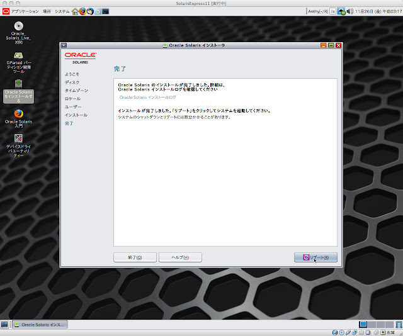Click the VirtualBox network adapter status icon
Image resolution: width=403 pixels, height=336 pixels.
tap(355, 332)
